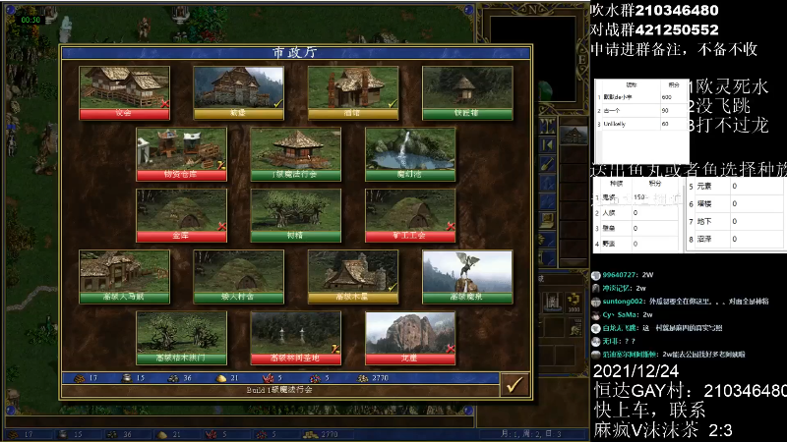787x442 pixels.
Task: Click the 人族 row in race table
Action: pyautogui.click(x=636, y=213)
